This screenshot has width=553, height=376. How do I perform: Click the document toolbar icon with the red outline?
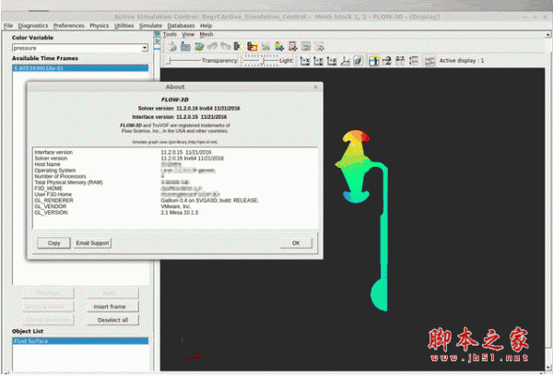click(293, 46)
